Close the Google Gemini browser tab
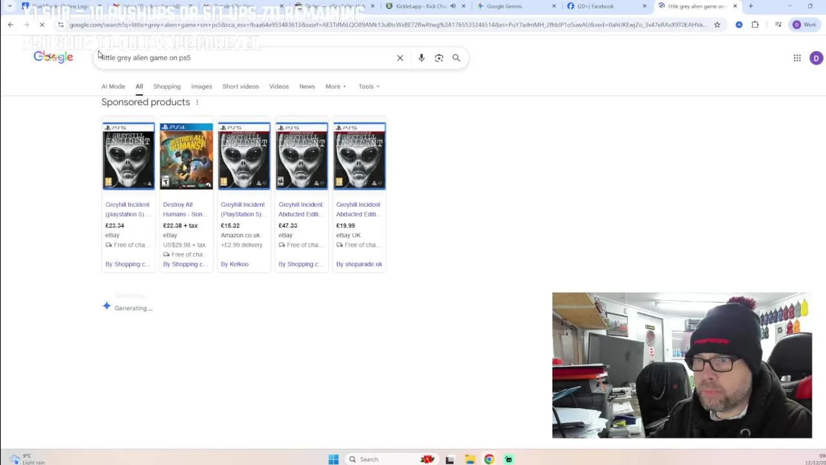This screenshot has width=826, height=465. 554,6
